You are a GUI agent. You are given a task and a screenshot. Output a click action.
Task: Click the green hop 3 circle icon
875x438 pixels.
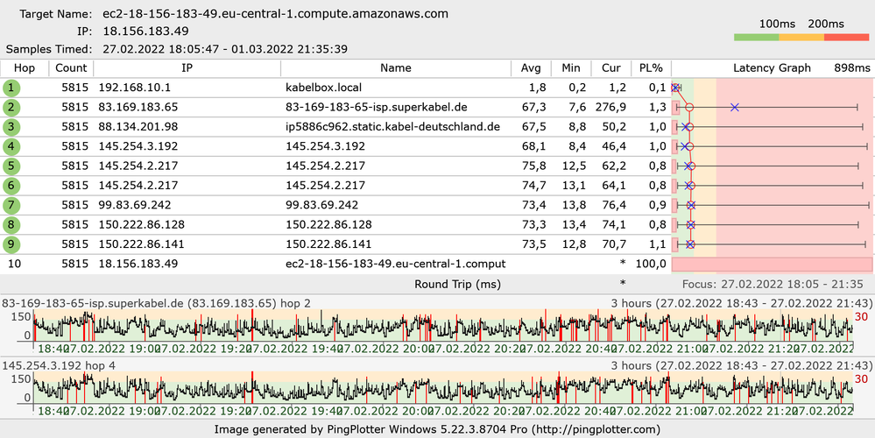pos(10,127)
